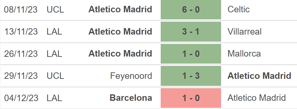Select the red 1 - 0 Barcelona score
297x109 pixels.
[x=191, y=98]
